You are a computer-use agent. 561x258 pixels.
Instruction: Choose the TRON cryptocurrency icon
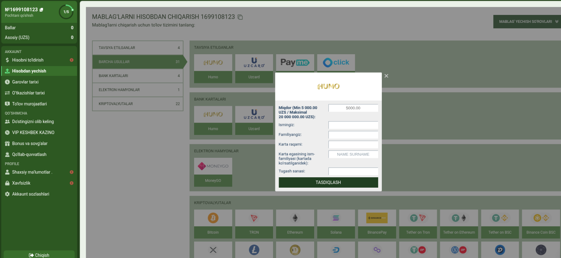(254, 218)
